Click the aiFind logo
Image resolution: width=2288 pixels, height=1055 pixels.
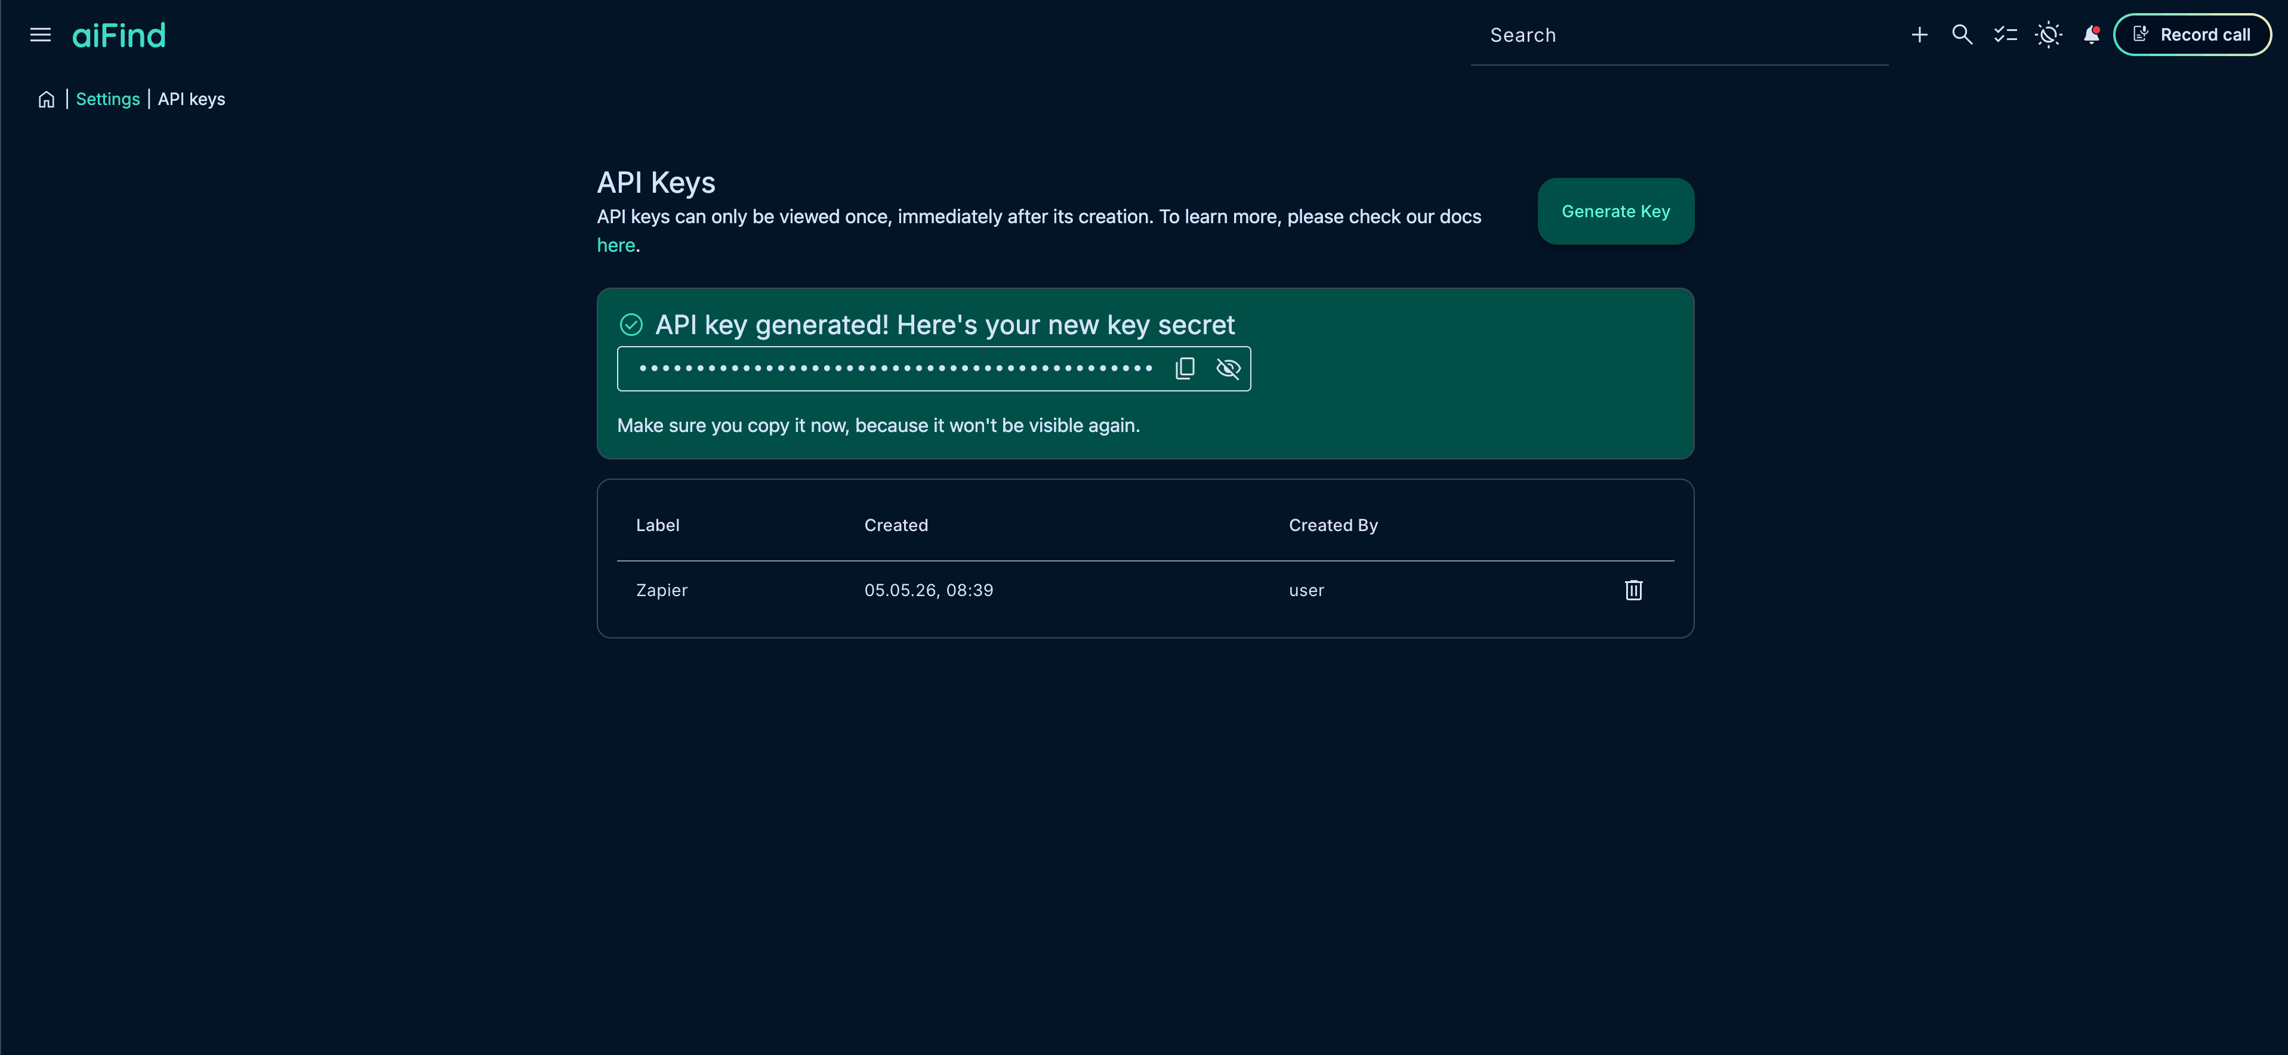[x=119, y=36]
